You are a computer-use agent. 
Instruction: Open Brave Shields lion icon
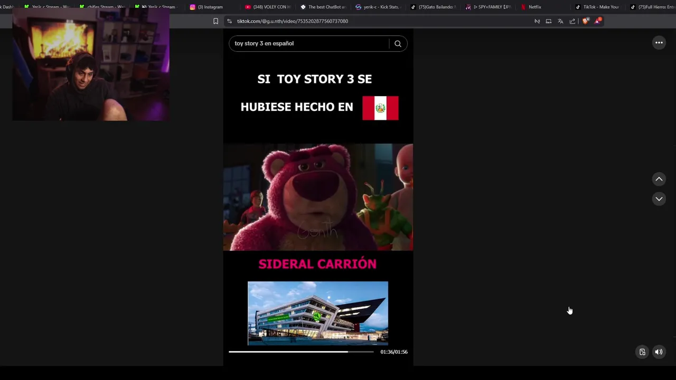pyautogui.click(x=585, y=21)
